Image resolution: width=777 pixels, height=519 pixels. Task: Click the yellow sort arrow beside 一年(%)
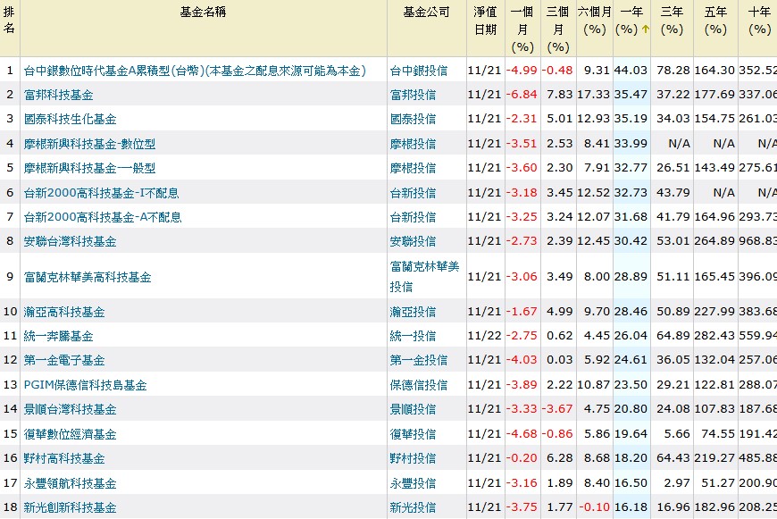645,29
